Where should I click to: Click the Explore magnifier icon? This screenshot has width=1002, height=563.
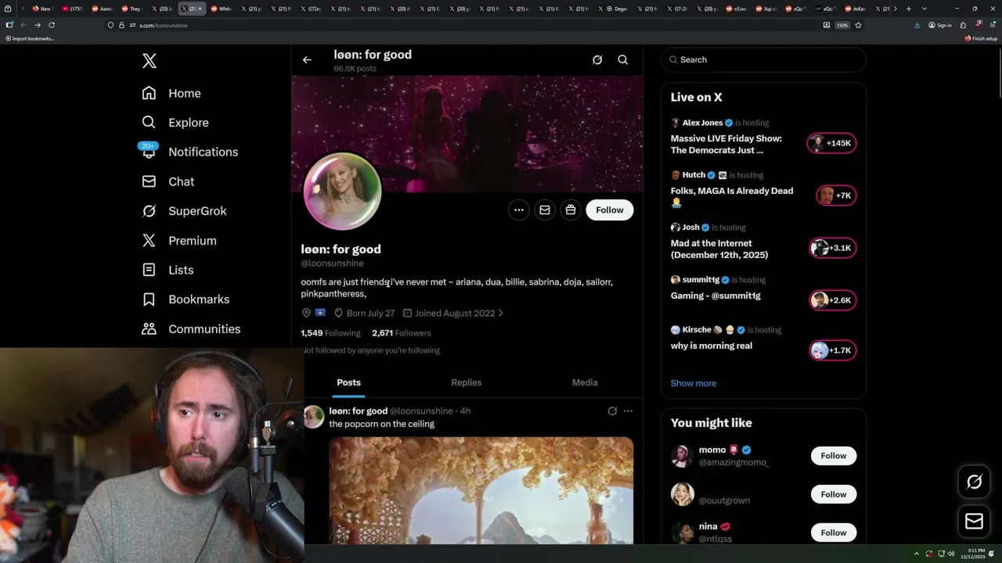click(149, 123)
